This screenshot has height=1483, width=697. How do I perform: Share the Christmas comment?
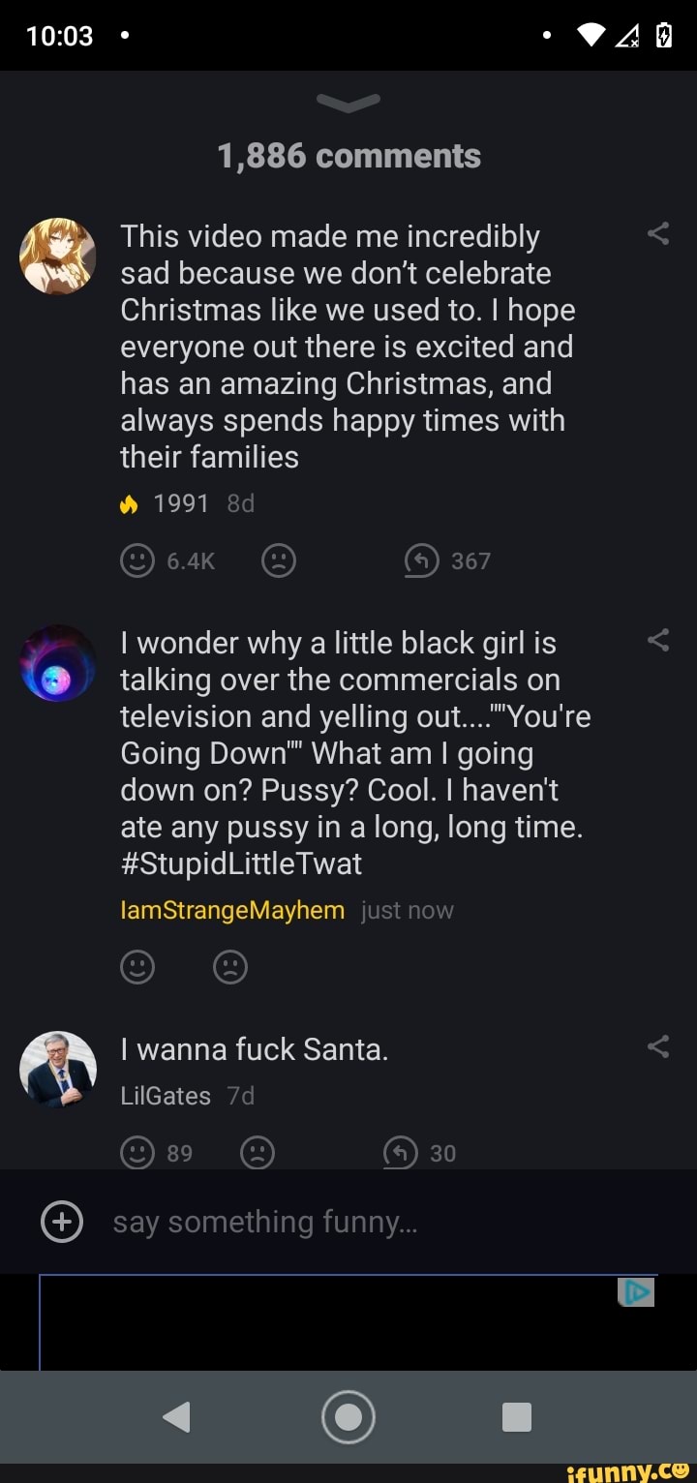pyautogui.click(x=658, y=233)
